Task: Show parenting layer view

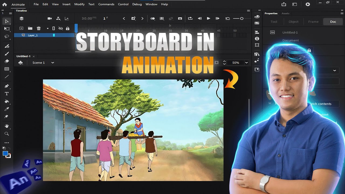Action: [x=58, y=19]
